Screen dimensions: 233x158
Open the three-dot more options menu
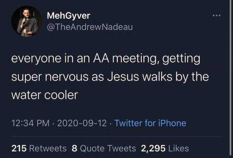coord(216,15)
